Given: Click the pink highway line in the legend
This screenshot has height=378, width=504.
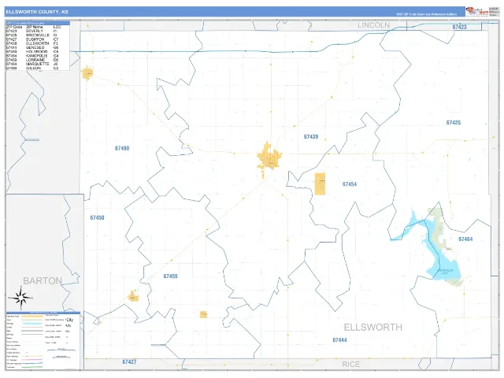Looking at the screenshot, I should (x=31, y=360).
